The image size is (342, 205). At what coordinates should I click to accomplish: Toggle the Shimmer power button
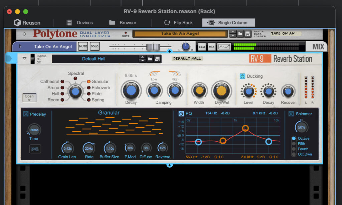(x=291, y=114)
